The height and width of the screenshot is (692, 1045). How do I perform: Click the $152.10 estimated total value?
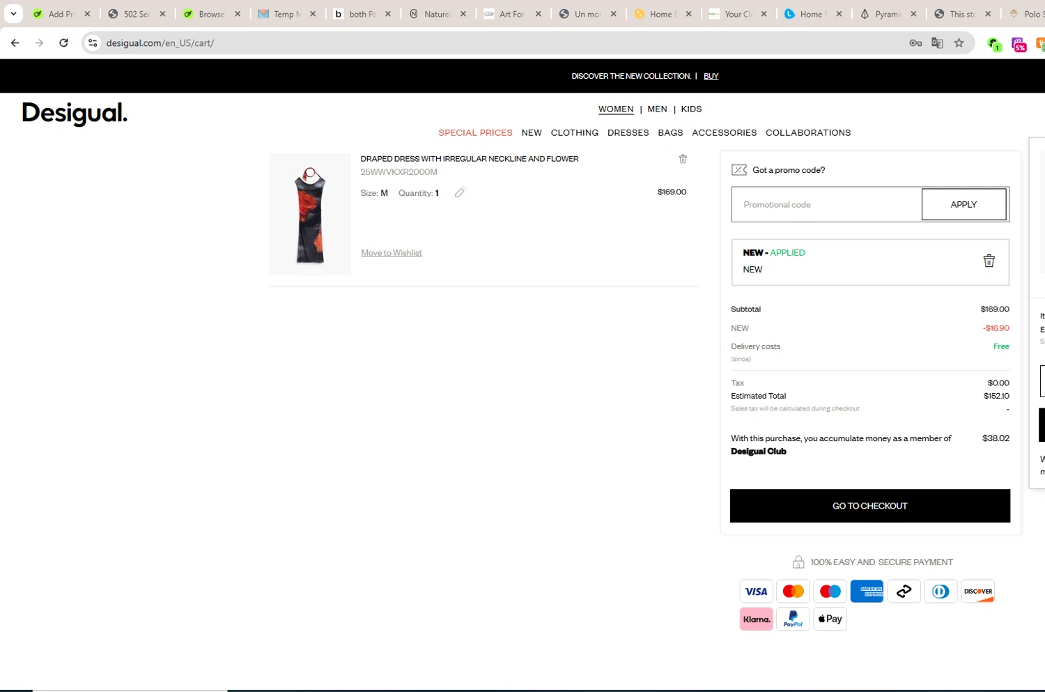pyautogui.click(x=996, y=396)
